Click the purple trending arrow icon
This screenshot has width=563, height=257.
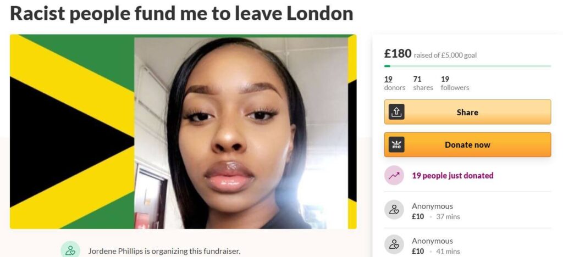(394, 175)
